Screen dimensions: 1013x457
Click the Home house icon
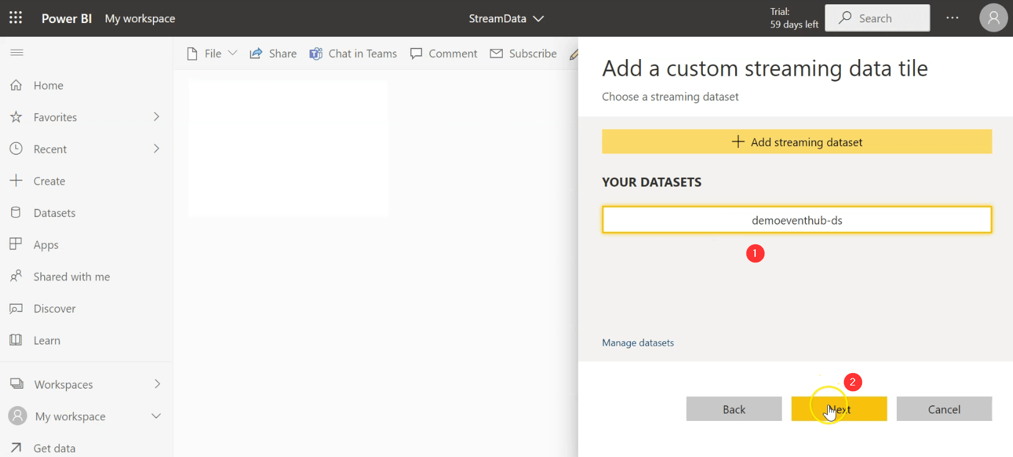[16, 85]
